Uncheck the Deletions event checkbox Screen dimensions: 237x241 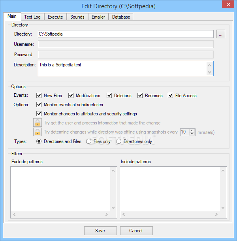[109, 96]
